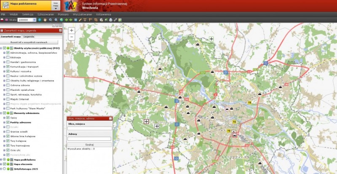Click the Szukaj search button
This screenshot has height=174, width=337.
[90, 145]
